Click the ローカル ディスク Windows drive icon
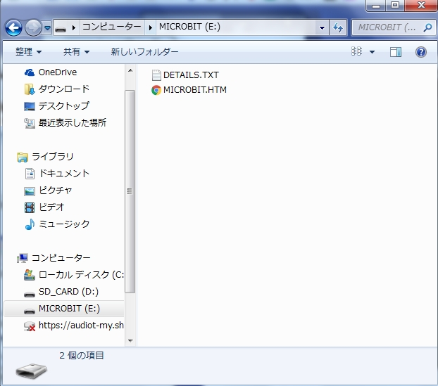This screenshot has width=438, height=386. pos(30,275)
